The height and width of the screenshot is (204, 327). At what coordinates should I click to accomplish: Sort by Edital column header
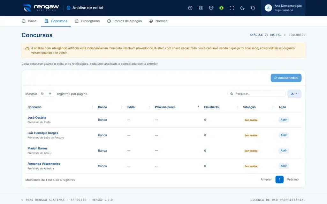(139, 107)
